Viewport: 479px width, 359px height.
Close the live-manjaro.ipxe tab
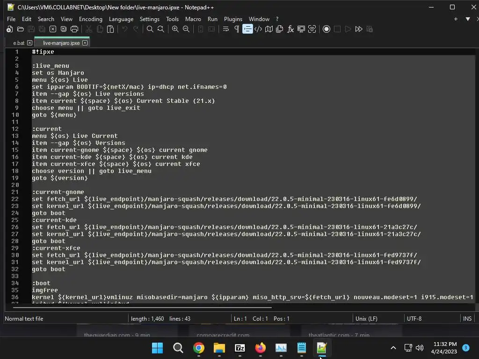coord(85,43)
